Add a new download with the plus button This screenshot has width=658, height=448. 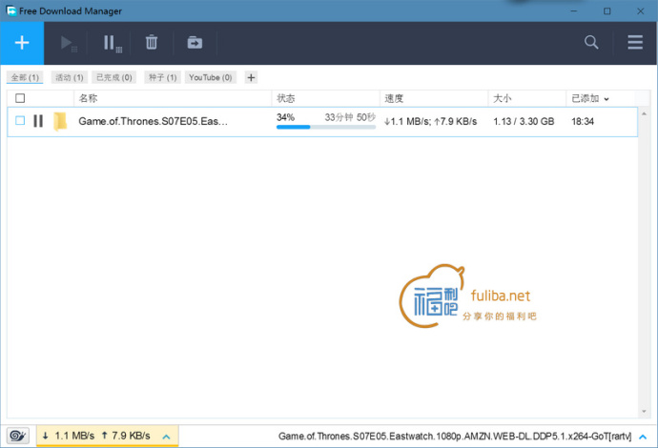pos(22,43)
